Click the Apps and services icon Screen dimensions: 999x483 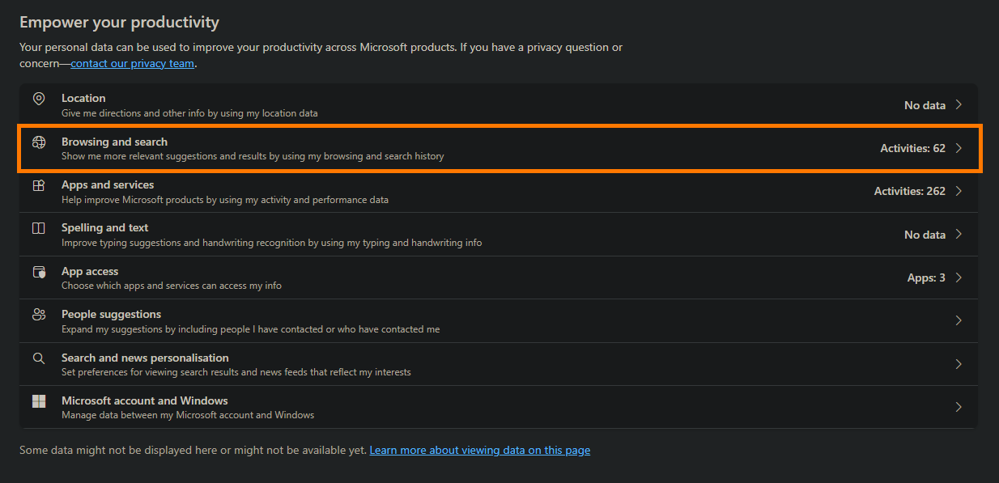tap(39, 185)
